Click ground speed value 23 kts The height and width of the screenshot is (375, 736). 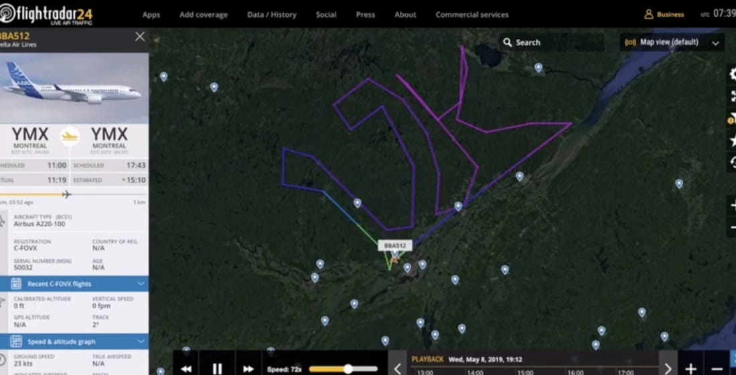coord(23,363)
